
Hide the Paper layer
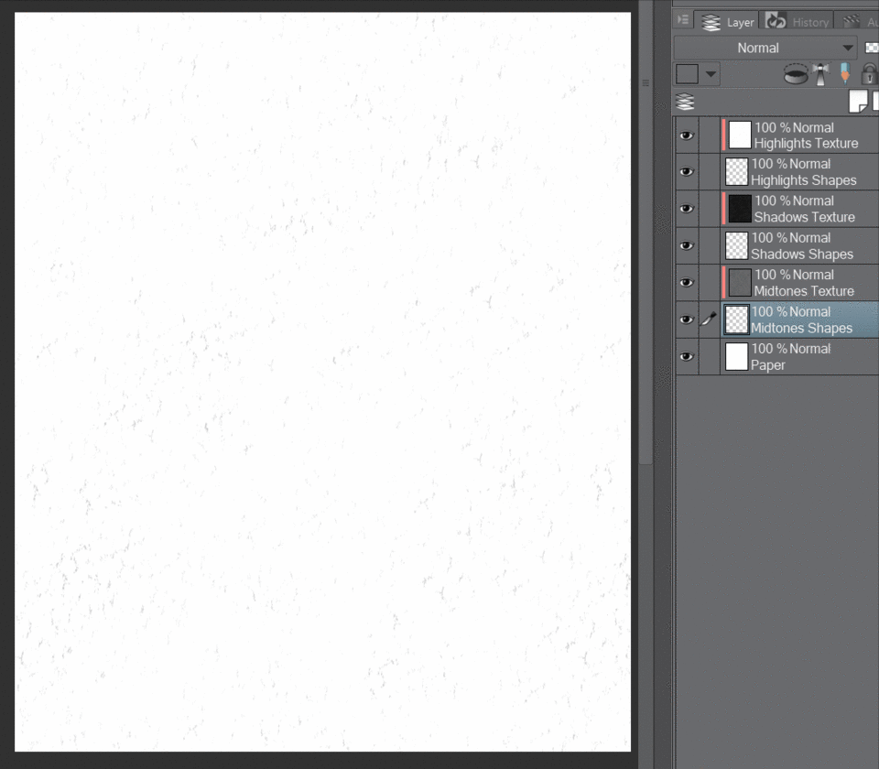point(686,356)
